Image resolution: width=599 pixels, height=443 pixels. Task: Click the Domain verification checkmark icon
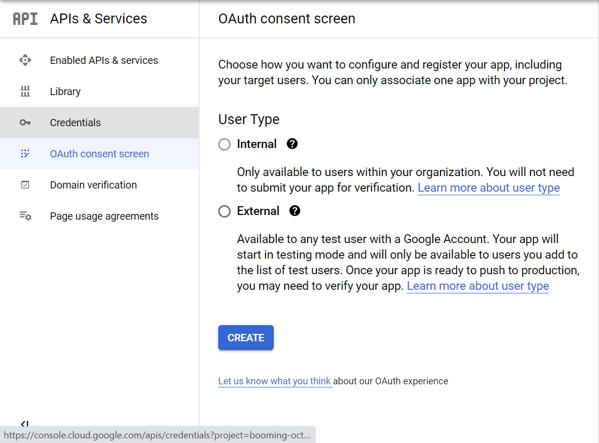[x=25, y=185]
